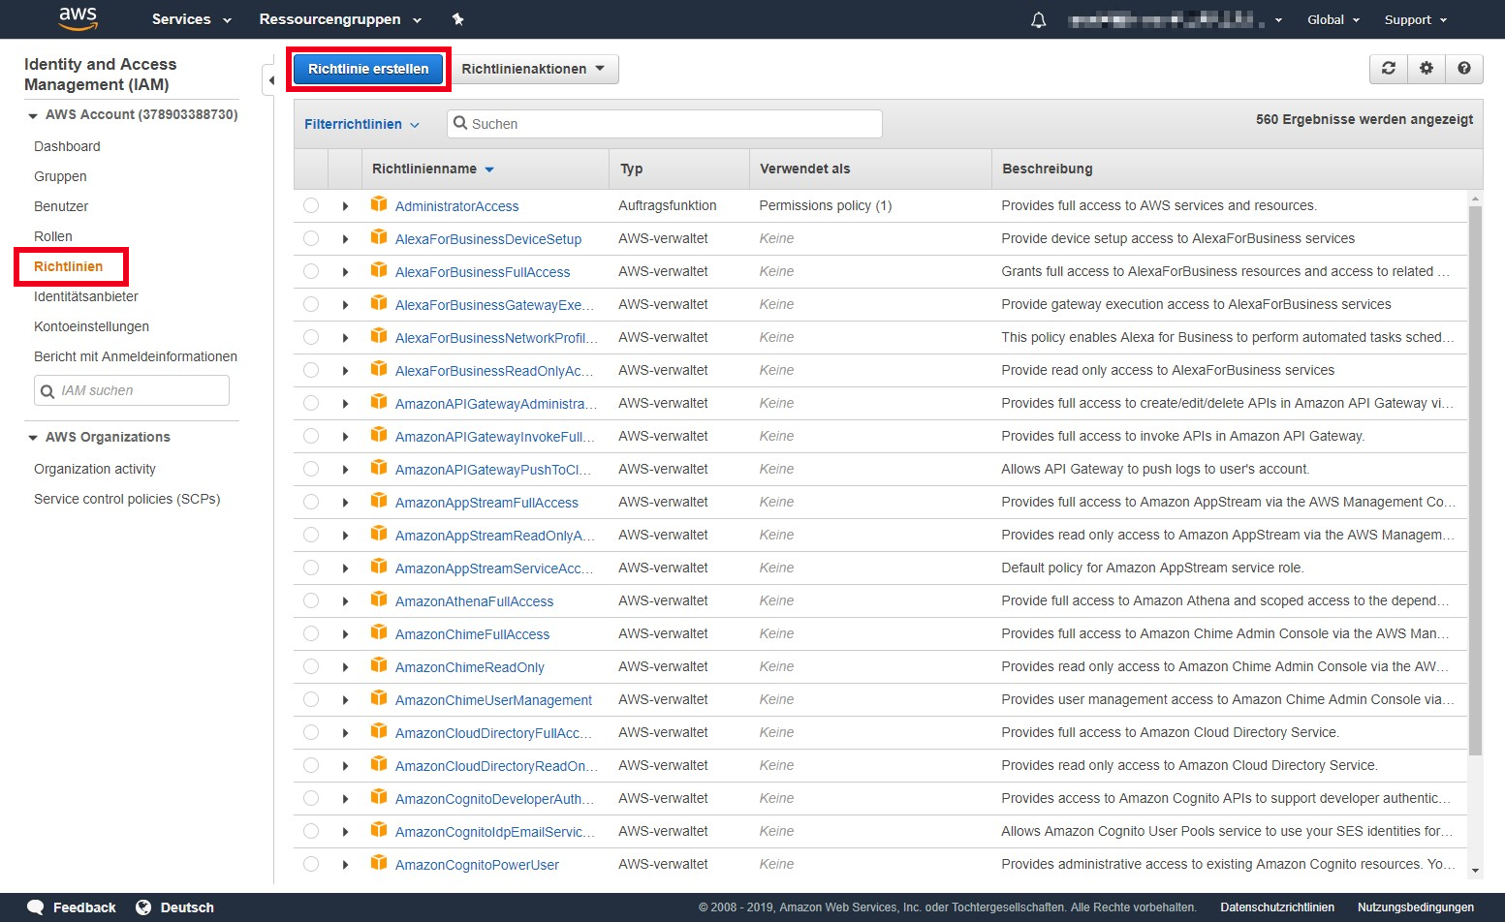Select the AmazonAppStreamFullAccess radio button
The image size is (1505, 922).
point(311,502)
